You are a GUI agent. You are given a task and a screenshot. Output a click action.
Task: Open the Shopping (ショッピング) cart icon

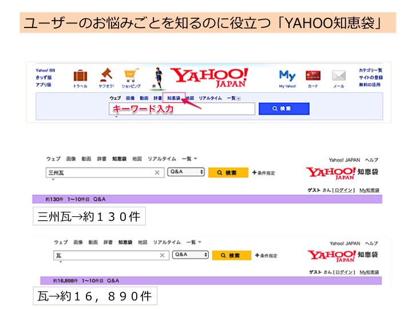point(131,75)
